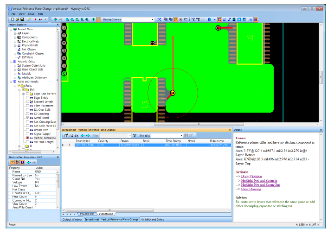This screenshot has width=334, height=241.
Task: Expand the Layers tree node
Action: (x=15, y=33)
